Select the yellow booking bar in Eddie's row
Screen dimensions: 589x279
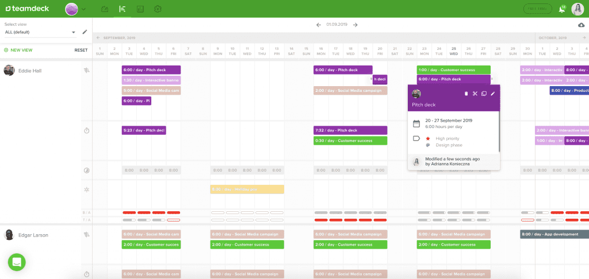(x=247, y=189)
